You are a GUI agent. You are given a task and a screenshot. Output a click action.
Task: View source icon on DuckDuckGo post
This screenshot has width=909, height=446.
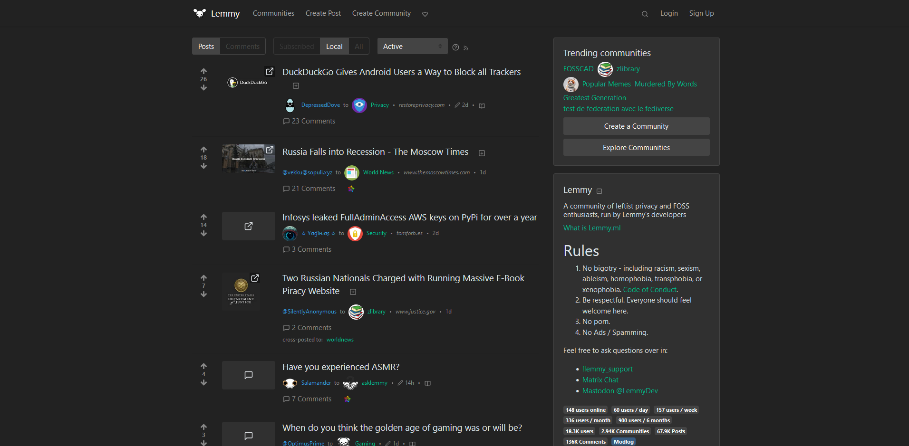pyautogui.click(x=482, y=105)
